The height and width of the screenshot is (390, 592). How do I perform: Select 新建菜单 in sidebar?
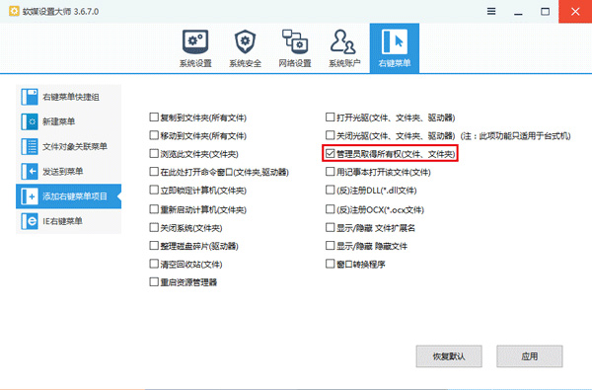(68, 121)
